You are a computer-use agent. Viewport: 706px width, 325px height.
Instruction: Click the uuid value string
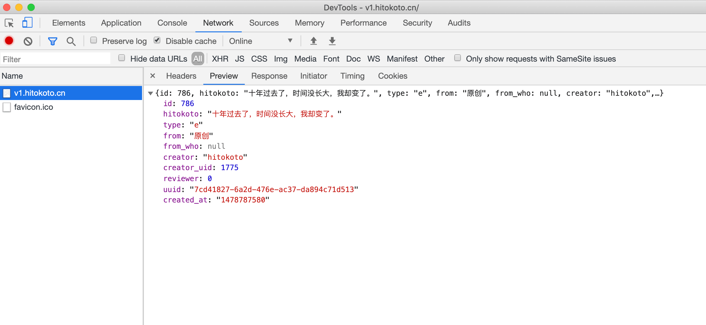(x=274, y=189)
